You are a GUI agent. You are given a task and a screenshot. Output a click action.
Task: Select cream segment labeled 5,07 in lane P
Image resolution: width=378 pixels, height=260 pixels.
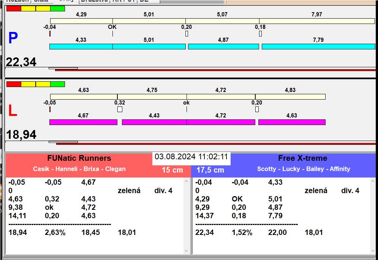coord(222,21)
